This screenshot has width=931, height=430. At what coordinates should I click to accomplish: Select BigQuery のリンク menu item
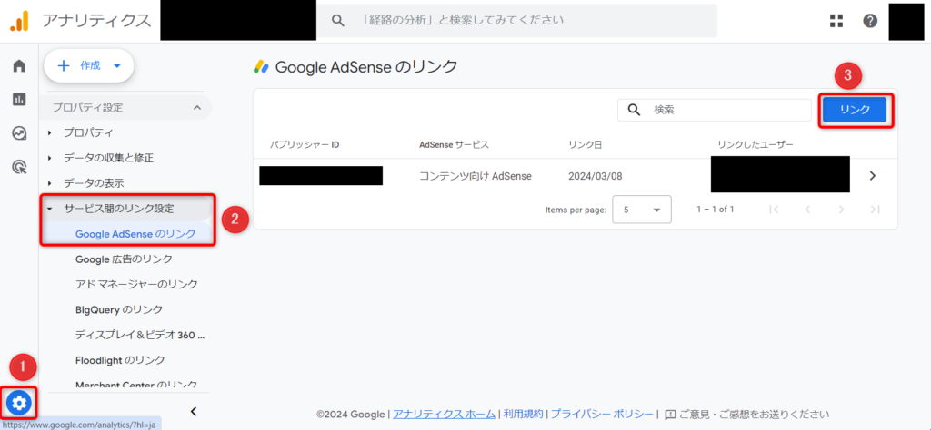(x=119, y=309)
